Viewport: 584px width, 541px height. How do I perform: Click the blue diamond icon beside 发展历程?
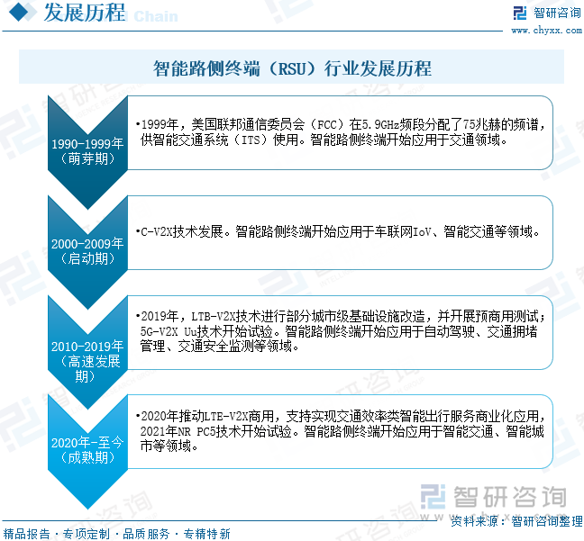(x=18, y=13)
